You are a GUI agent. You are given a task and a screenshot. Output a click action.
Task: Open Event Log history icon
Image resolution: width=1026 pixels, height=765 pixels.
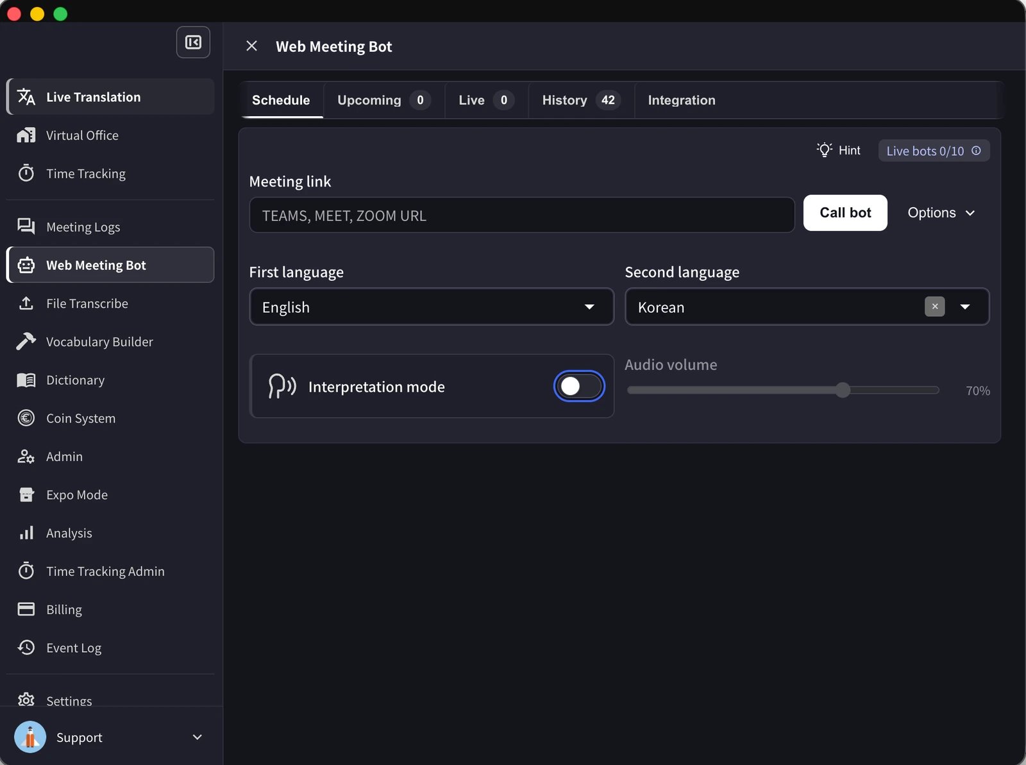(x=26, y=648)
